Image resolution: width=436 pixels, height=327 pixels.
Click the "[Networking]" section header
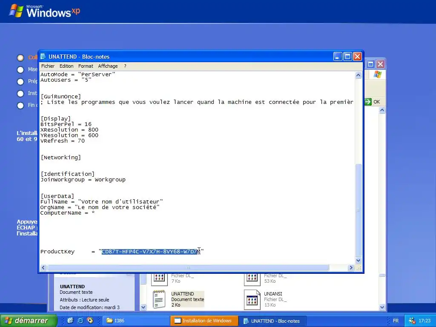(x=60, y=158)
